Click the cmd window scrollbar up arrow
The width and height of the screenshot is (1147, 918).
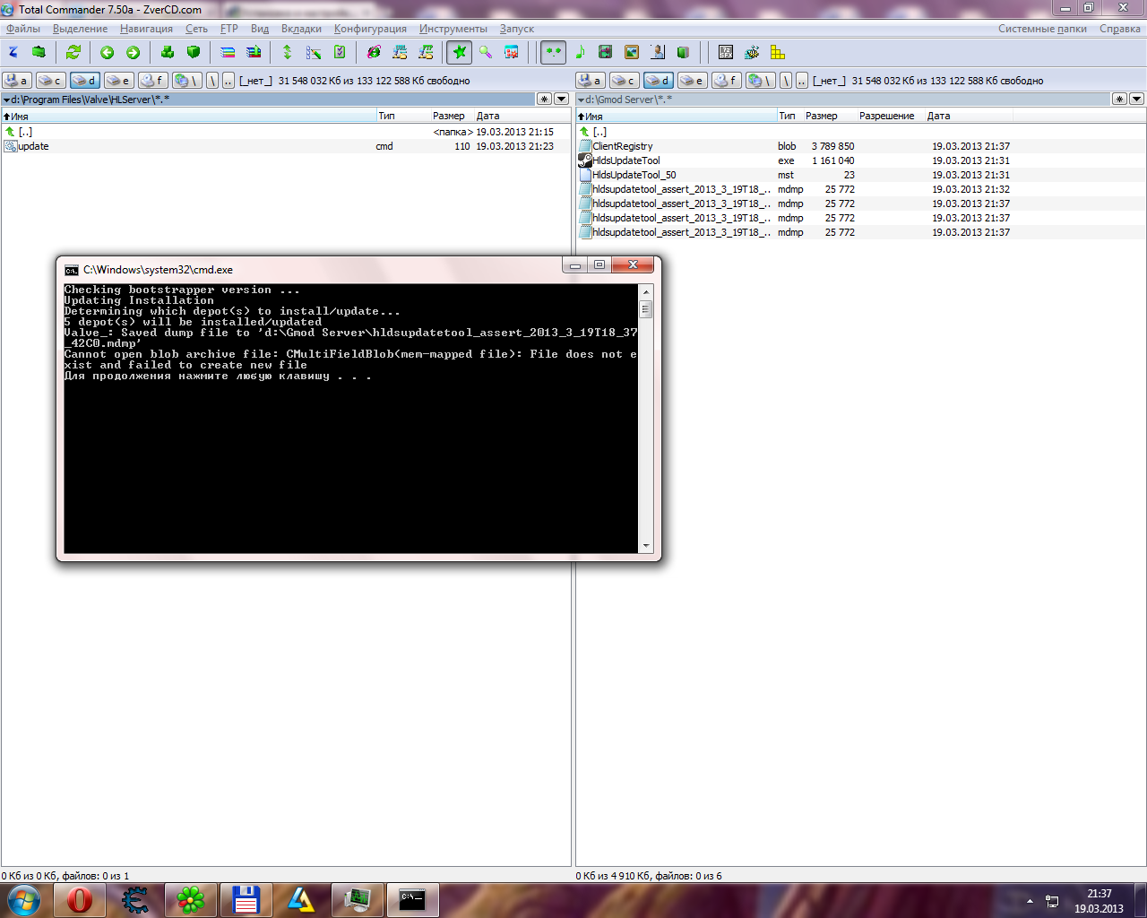tap(646, 291)
